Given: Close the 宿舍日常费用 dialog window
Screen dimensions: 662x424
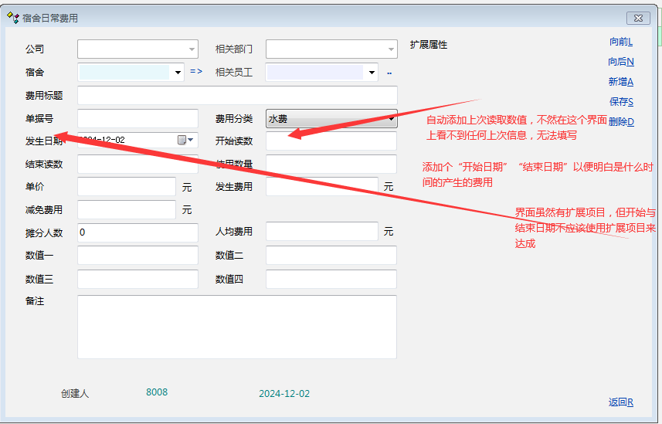Looking at the screenshot, I should coord(636,18).
